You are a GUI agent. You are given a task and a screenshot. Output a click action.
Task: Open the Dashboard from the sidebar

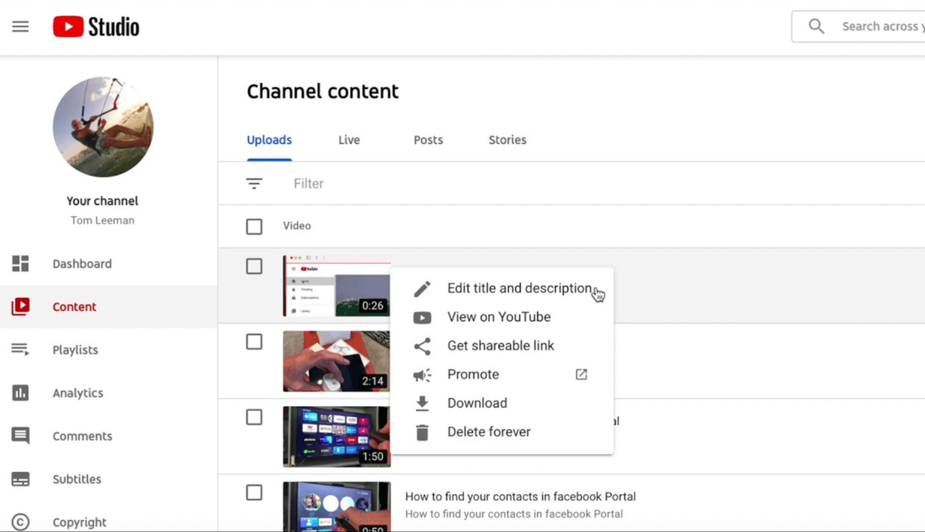82,263
